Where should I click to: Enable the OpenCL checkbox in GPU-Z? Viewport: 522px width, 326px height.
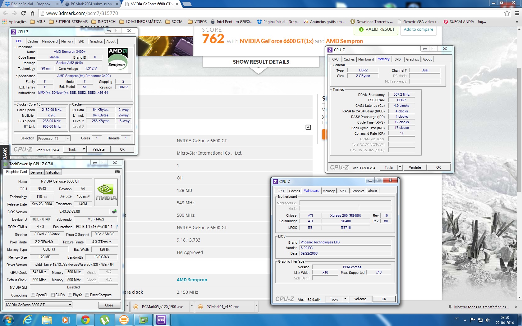click(33, 295)
